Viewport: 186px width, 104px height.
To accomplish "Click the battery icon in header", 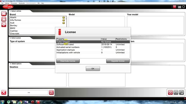I will 180,7.
